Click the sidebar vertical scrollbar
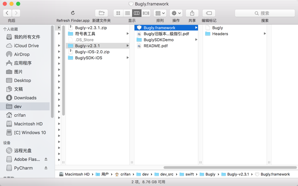Viewport: 298px width, 186px height. point(52,72)
